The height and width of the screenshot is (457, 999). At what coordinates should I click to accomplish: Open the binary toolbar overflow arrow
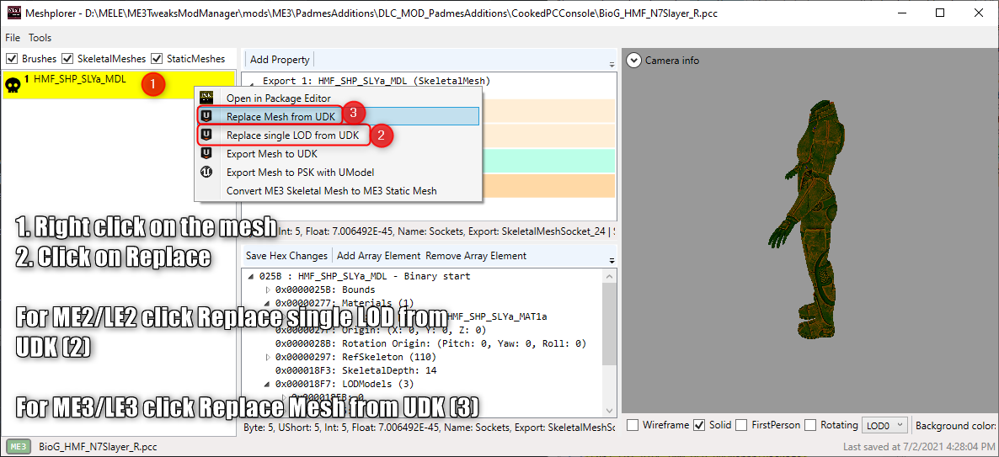612,260
